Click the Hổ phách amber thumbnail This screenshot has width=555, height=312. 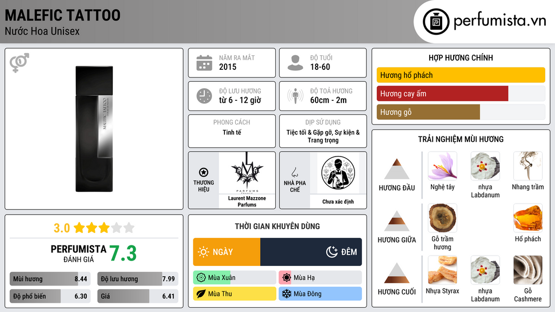click(528, 218)
